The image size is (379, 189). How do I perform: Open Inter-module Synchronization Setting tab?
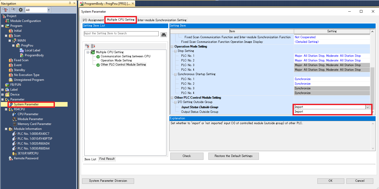(x=162, y=20)
